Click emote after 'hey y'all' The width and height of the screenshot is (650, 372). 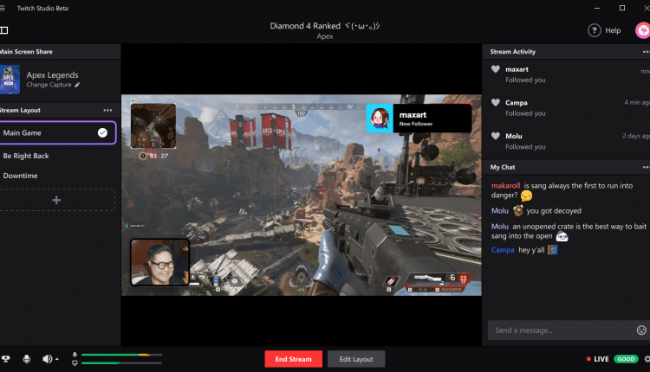coord(552,250)
